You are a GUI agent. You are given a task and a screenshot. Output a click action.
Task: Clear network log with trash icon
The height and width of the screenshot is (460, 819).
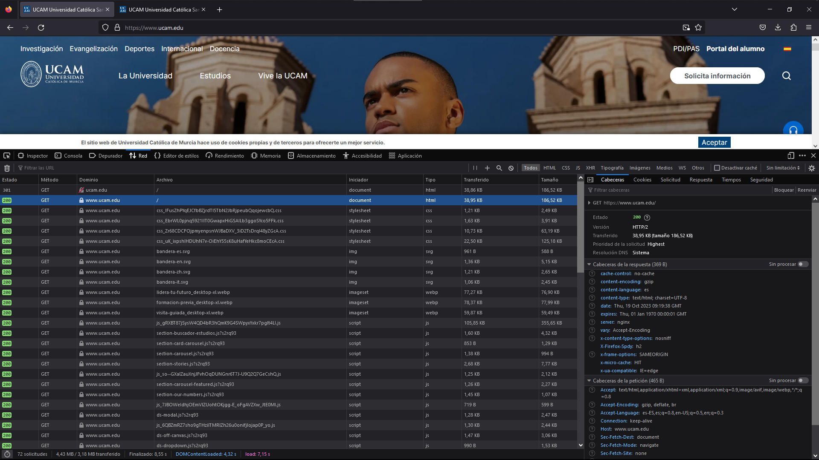click(7, 168)
